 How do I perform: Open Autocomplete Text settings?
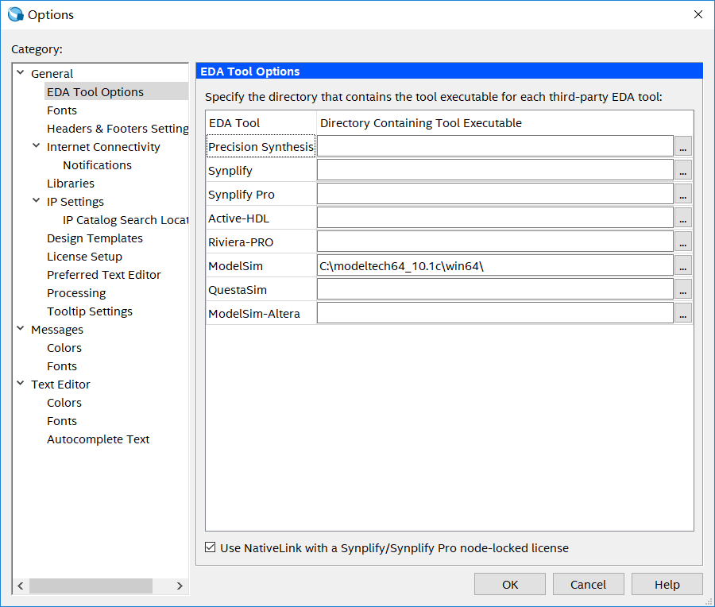[x=98, y=439]
